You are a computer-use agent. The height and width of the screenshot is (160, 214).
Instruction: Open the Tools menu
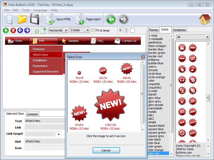(x=26, y=10)
